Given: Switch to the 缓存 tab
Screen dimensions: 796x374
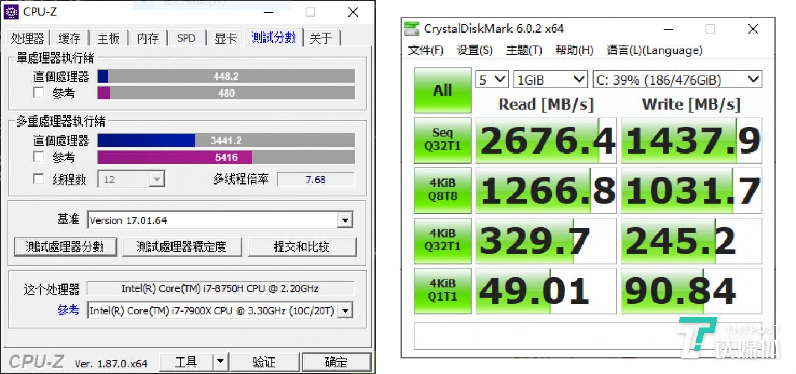Looking at the screenshot, I should tap(69, 38).
